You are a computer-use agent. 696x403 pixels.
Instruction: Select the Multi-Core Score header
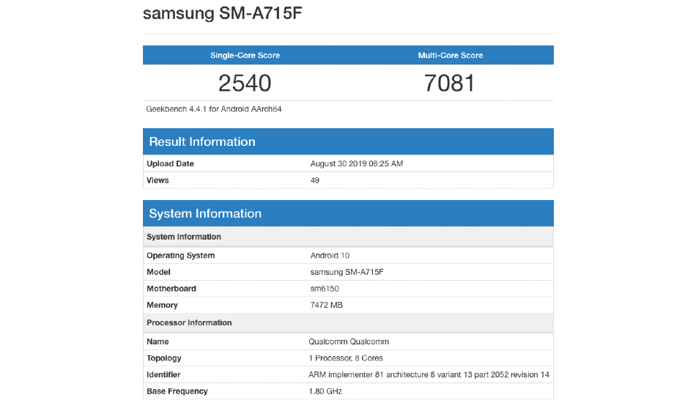pos(450,56)
